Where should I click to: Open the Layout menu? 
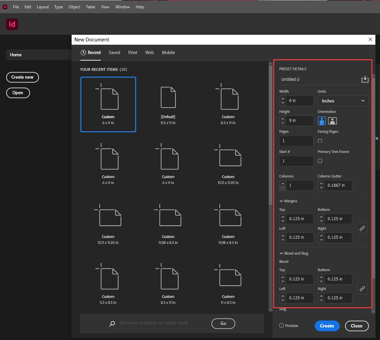coord(43,7)
